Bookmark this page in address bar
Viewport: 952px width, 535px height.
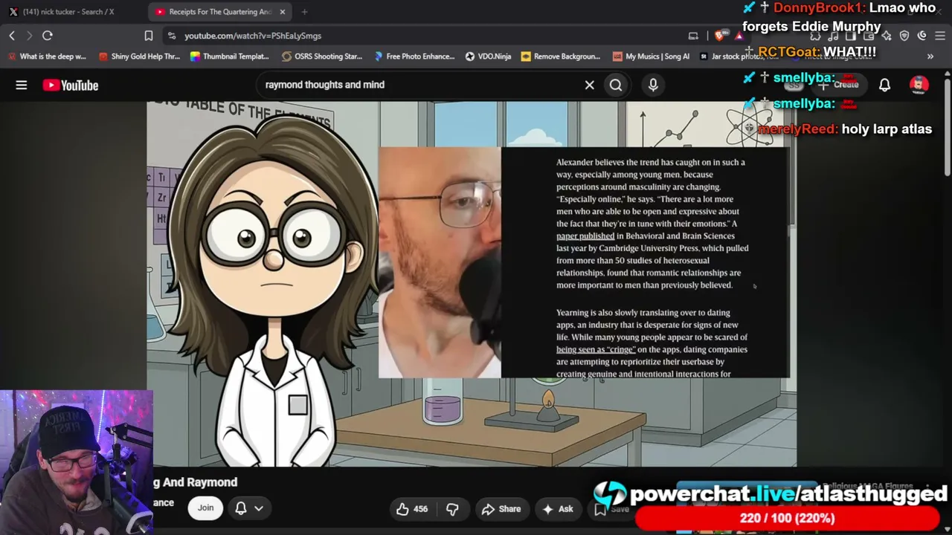click(x=149, y=36)
